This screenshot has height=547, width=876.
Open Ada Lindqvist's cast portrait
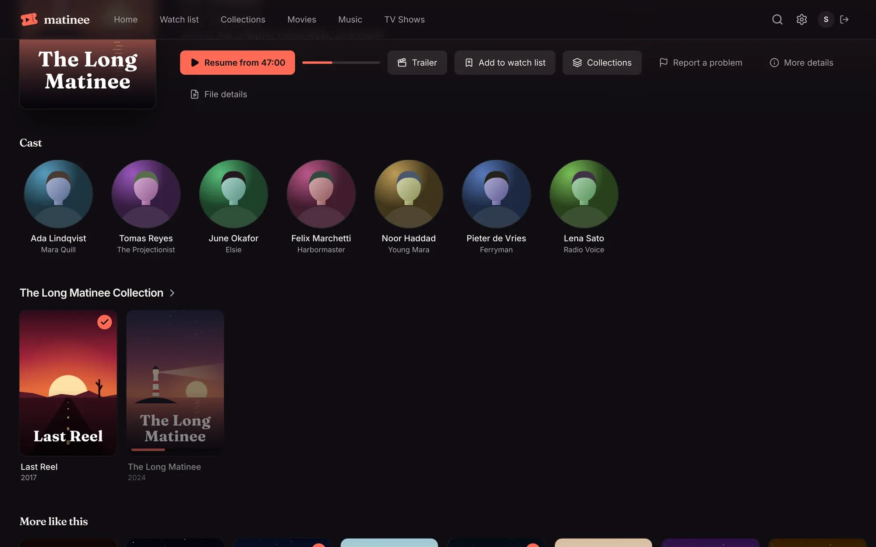[58, 194]
